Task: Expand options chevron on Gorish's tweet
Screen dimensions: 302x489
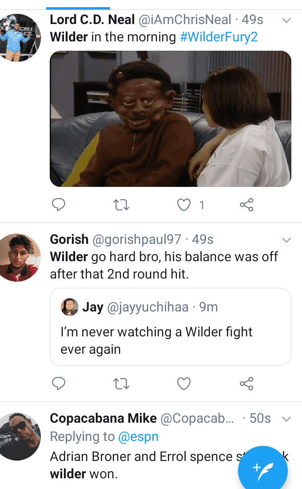Action: click(286, 240)
